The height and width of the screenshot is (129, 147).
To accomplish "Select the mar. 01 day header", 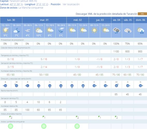I will (44, 20).
